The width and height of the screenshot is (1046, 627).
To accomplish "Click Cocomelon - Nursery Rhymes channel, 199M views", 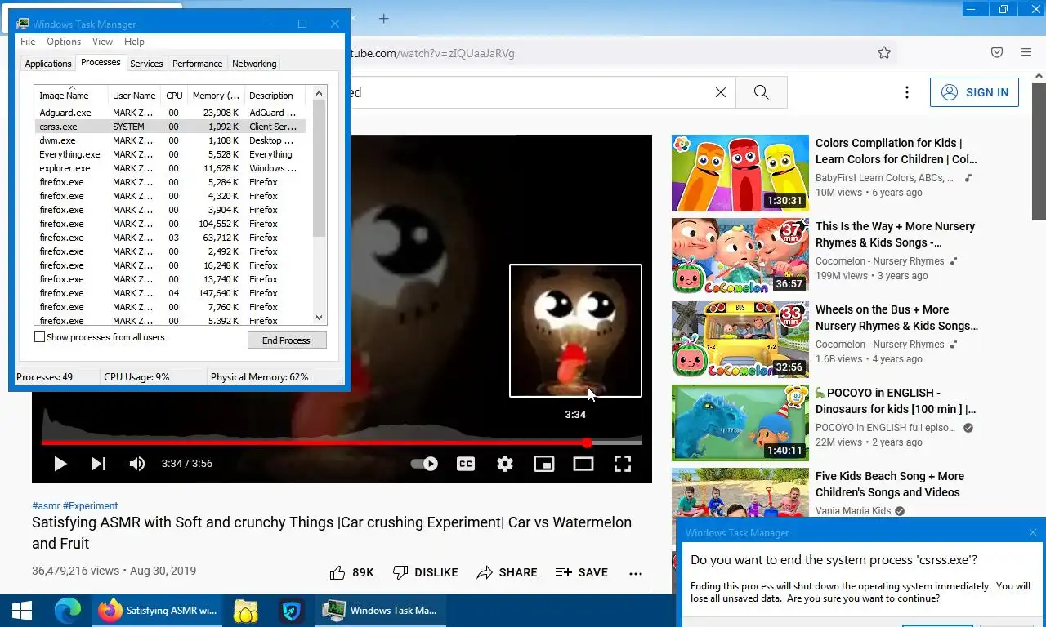I will (x=879, y=261).
